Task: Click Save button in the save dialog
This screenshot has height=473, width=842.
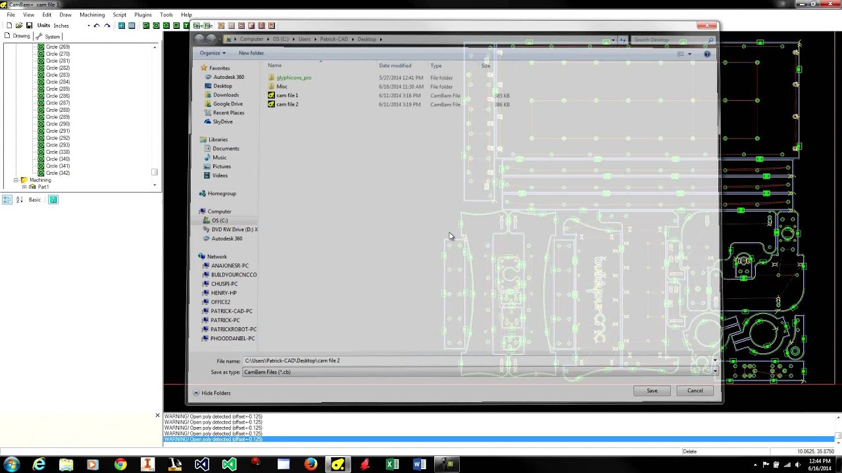Action: 652,390
